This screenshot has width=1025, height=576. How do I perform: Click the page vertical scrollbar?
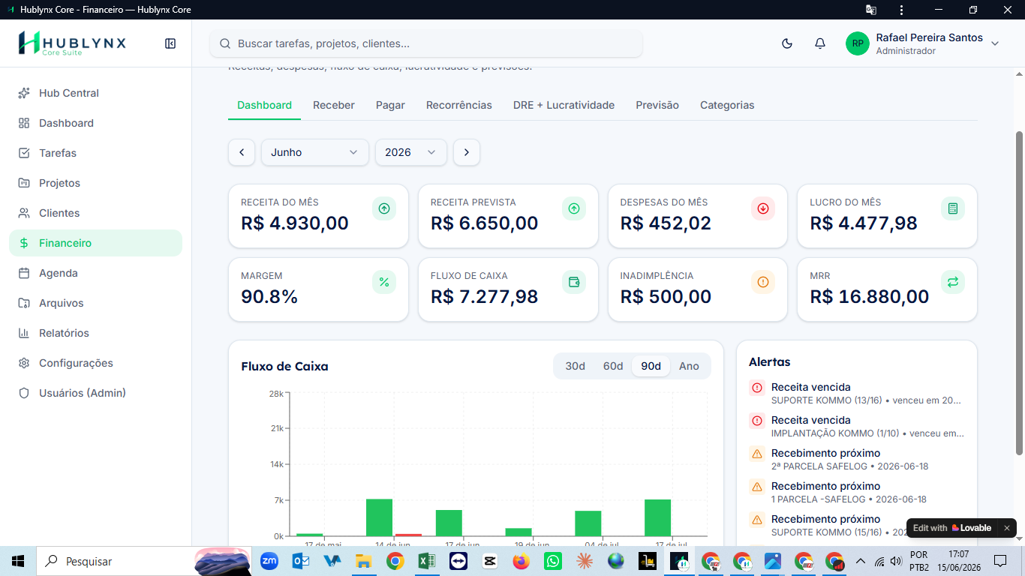pyautogui.click(x=1019, y=292)
